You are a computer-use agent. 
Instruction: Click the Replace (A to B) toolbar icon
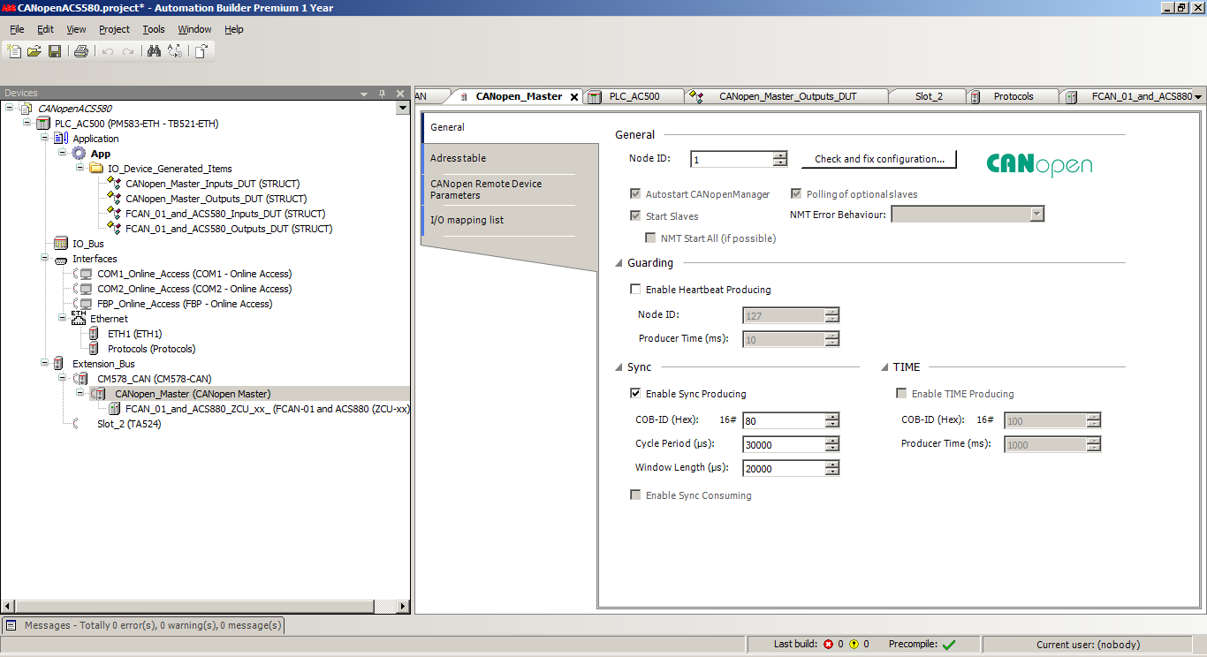pos(175,51)
